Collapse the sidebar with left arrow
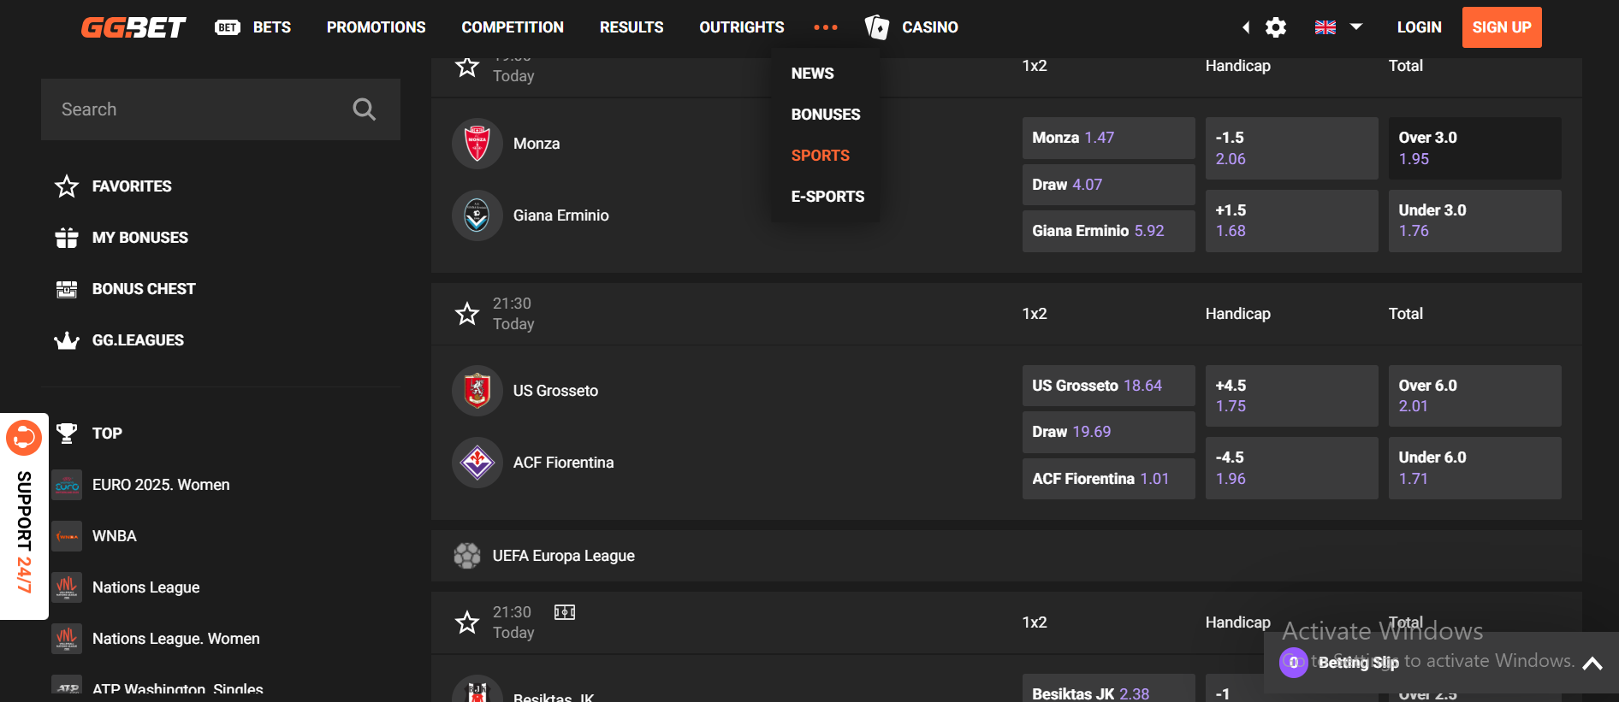This screenshot has height=702, width=1619. (1246, 27)
